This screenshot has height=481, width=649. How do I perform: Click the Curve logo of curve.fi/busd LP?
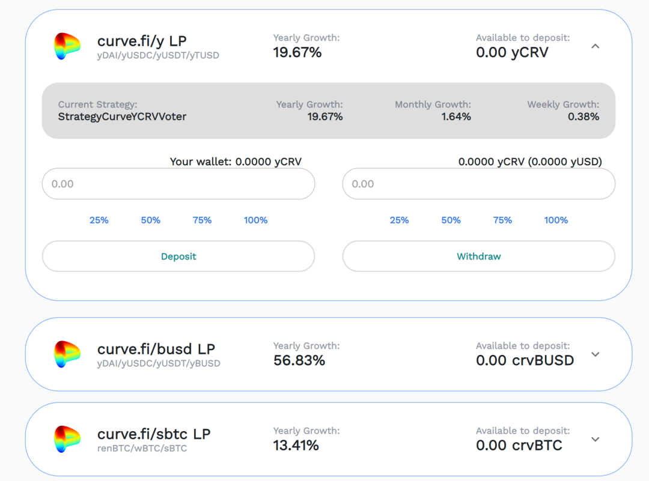pos(67,354)
